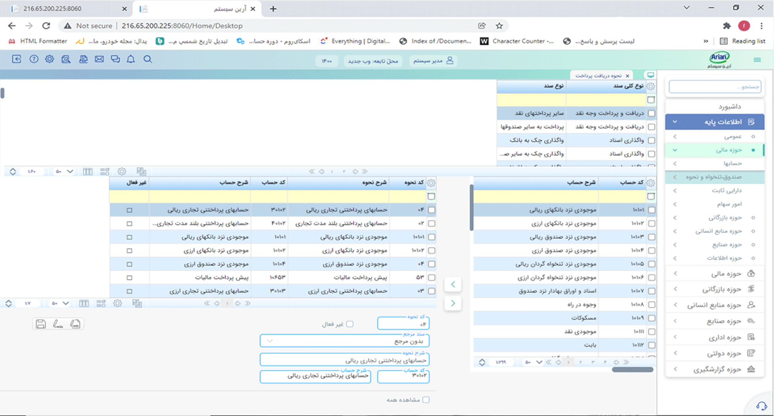Click the محل تابعه: وب جدید button
Image resolution: width=775 pixels, height=416 pixels.
pos(373,61)
